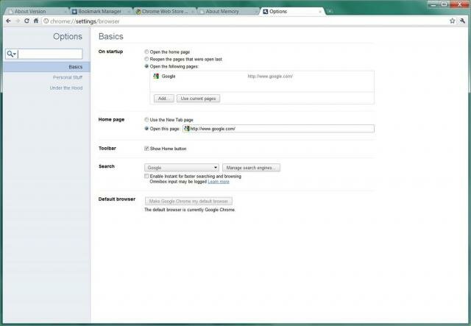471x326 pixels.
Task: Select 'Reopen the pages that were open last'
Action: point(146,59)
